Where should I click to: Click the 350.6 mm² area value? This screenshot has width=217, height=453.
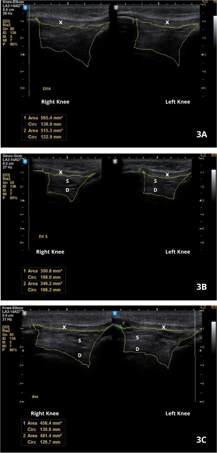click(x=52, y=271)
